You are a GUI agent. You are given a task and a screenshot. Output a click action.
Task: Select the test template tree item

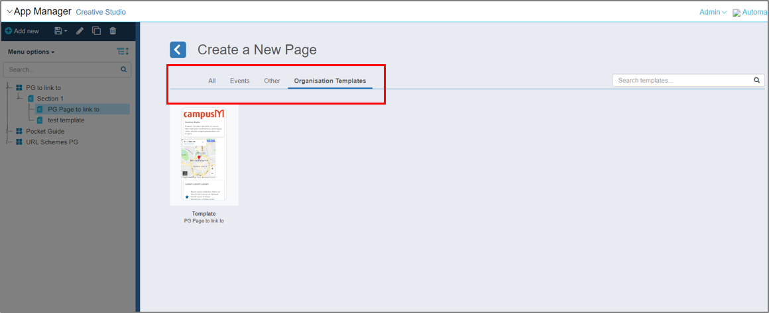(x=66, y=120)
